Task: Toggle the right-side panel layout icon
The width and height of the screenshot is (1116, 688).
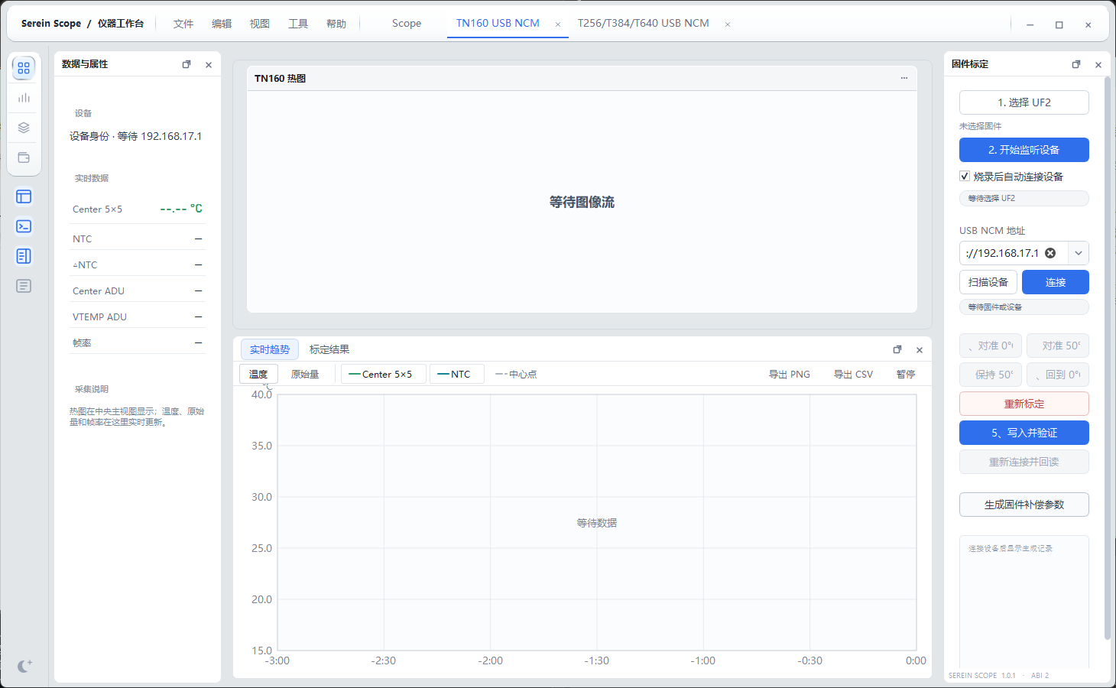Action: click(x=24, y=256)
